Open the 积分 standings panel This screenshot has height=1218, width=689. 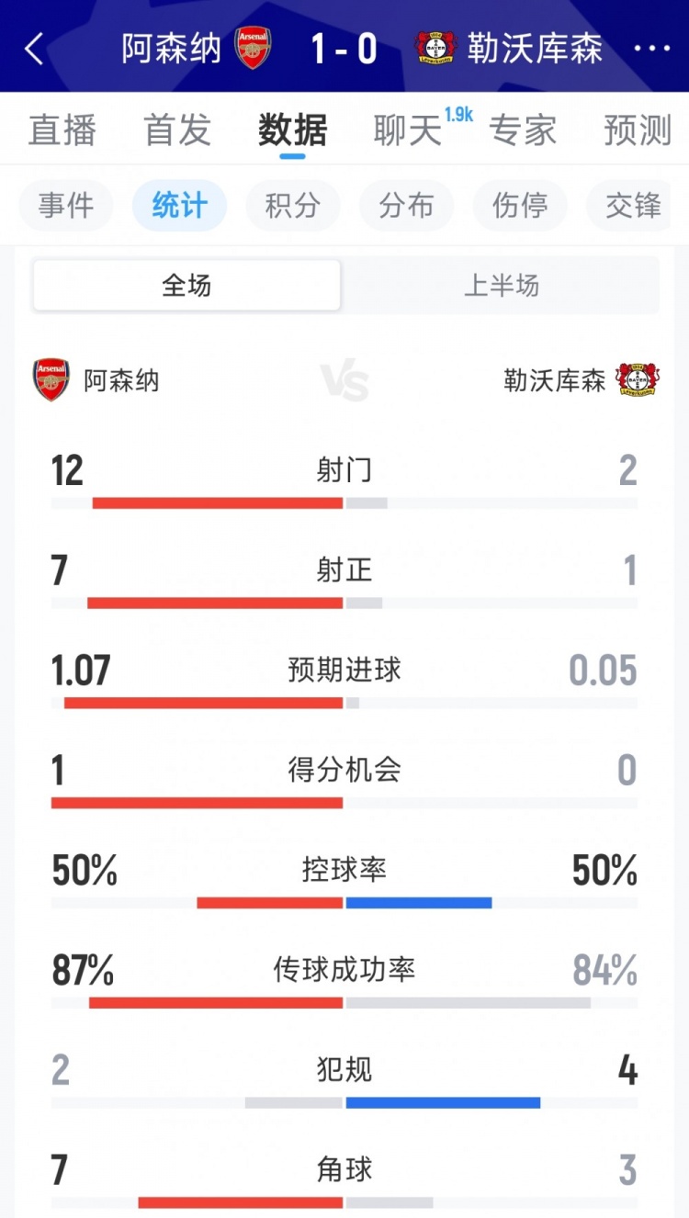pyautogui.click(x=293, y=206)
